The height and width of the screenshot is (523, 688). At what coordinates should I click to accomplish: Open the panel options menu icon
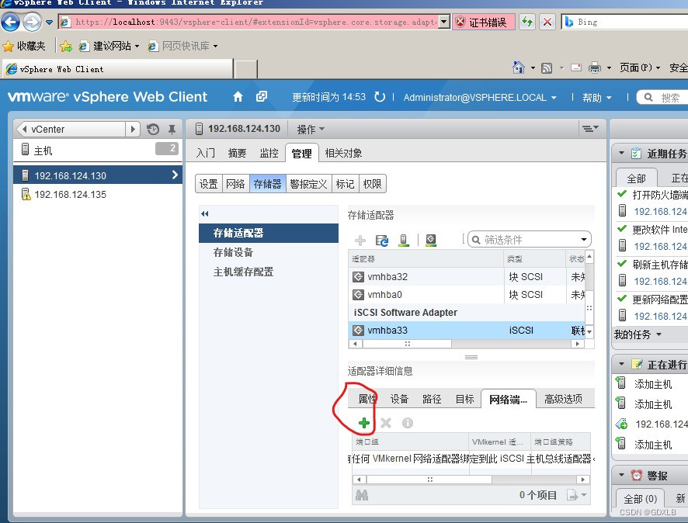click(x=590, y=129)
